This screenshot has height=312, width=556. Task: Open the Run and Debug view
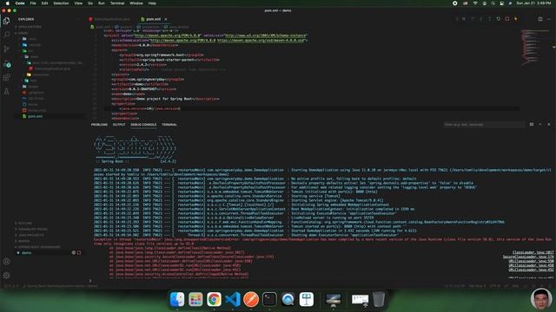coord(6,64)
